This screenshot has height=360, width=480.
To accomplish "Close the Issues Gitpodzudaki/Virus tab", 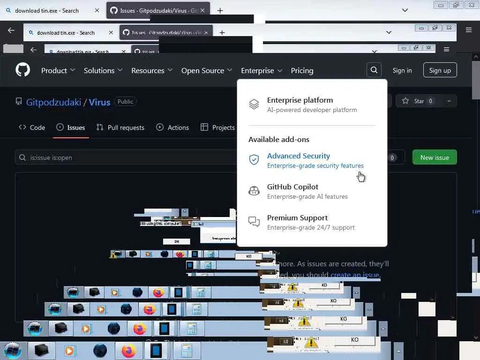I will coord(202,10).
